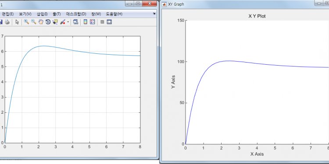Click the Show Plot Tools icon

109,22
